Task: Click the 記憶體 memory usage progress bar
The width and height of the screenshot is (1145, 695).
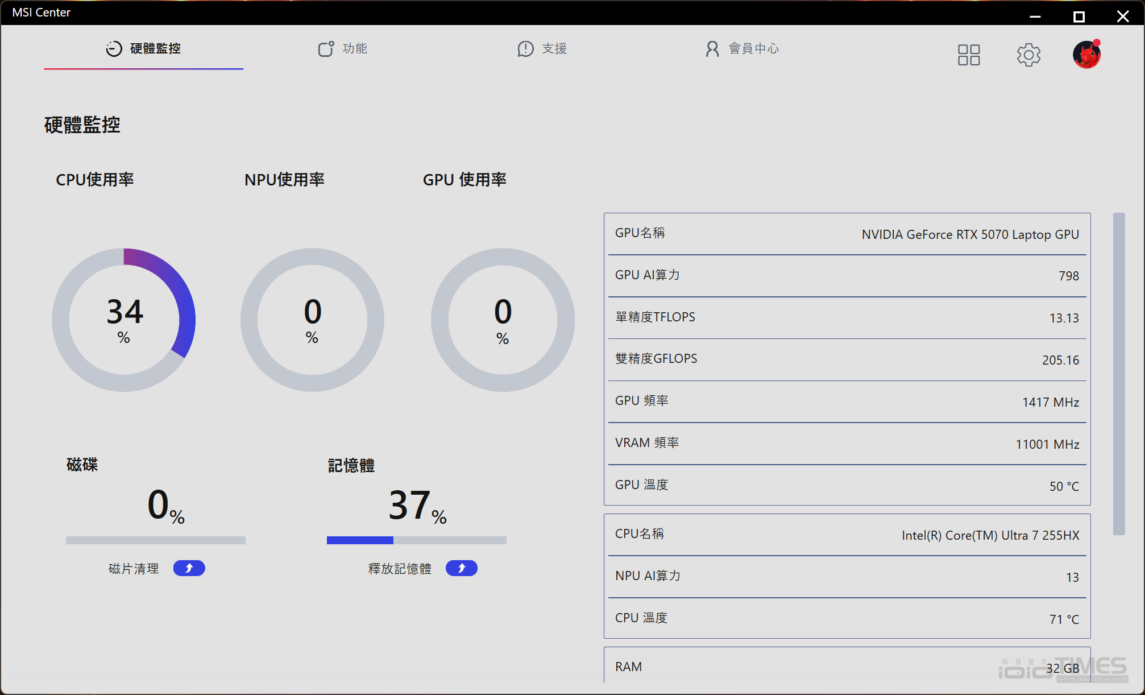Action: point(417,540)
